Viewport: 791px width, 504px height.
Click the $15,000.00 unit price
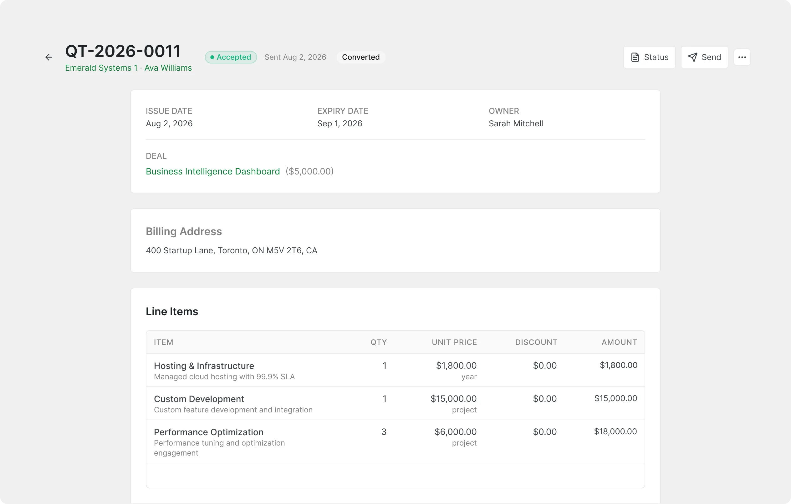click(454, 399)
